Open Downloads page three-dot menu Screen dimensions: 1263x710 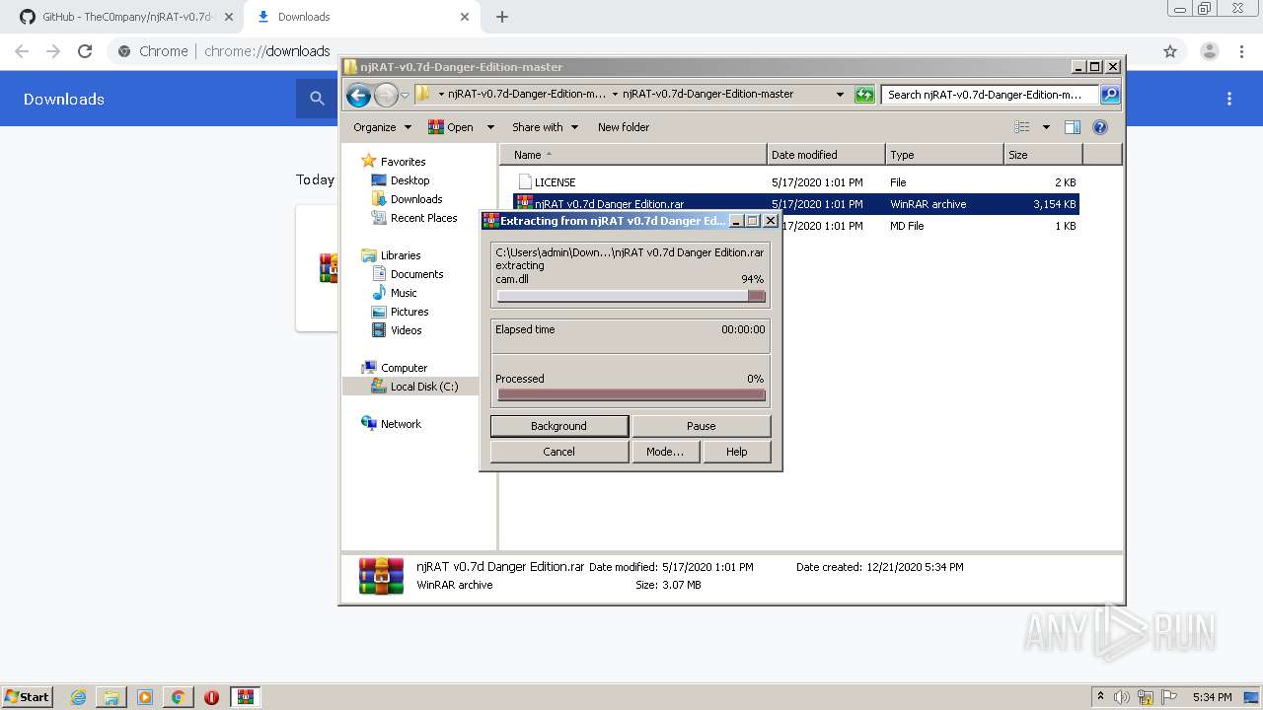click(1229, 99)
